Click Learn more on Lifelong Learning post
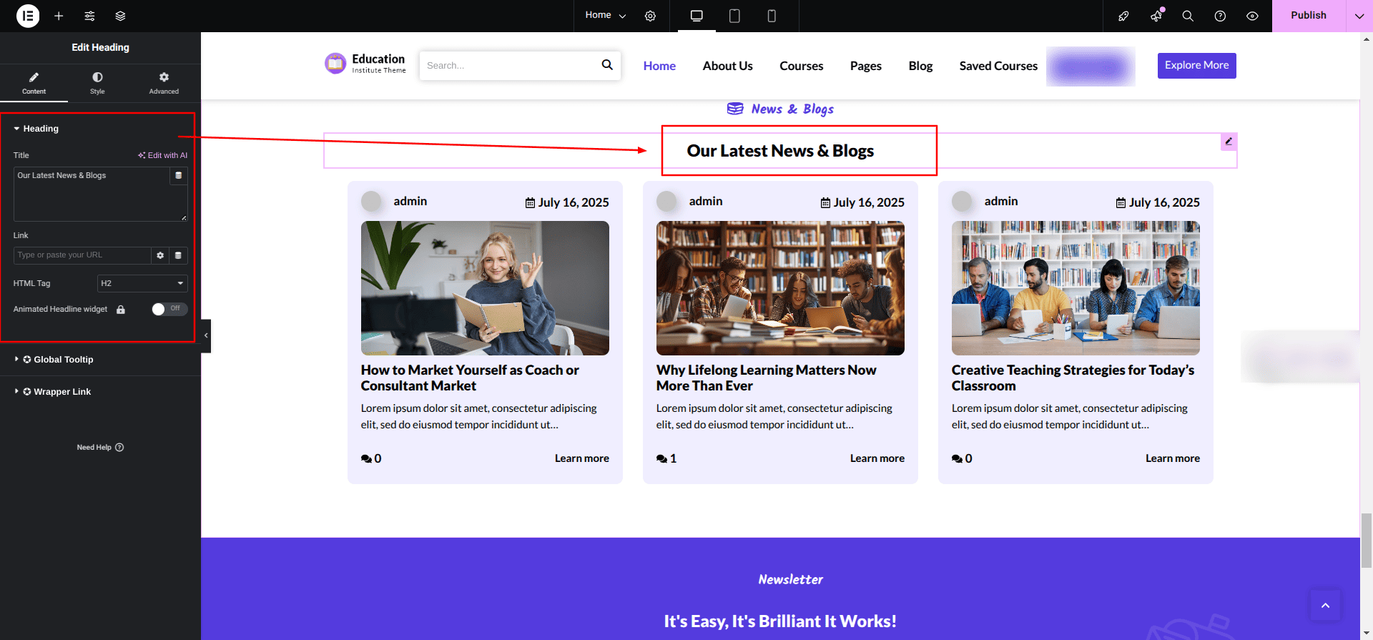The width and height of the screenshot is (1373, 640). click(x=877, y=458)
